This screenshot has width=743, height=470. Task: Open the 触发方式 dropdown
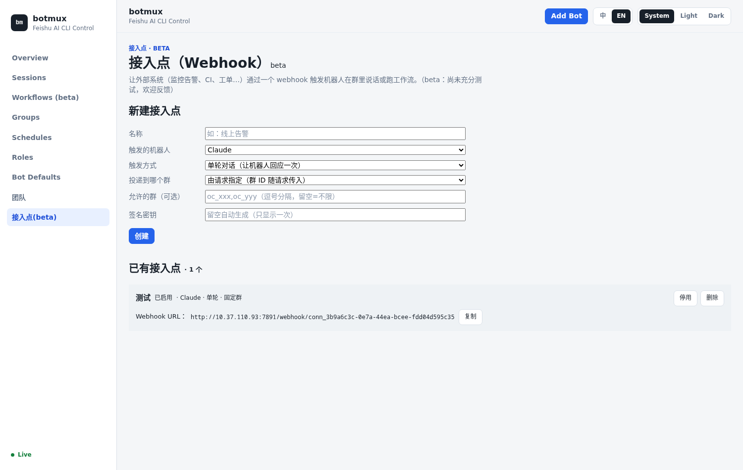pos(335,165)
